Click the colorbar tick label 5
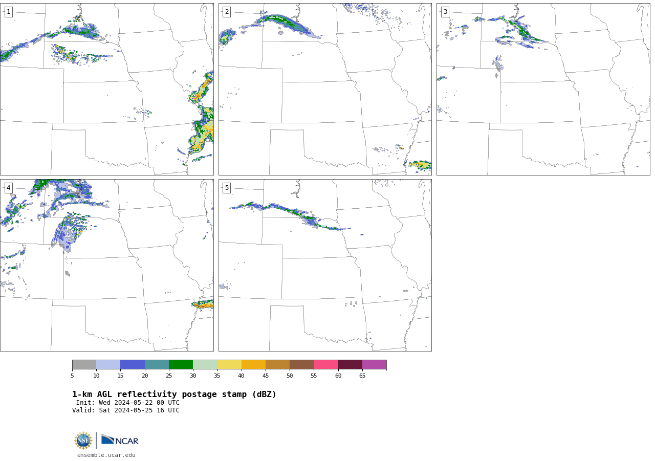Screen dimensions: 655x461 pos(72,376)
